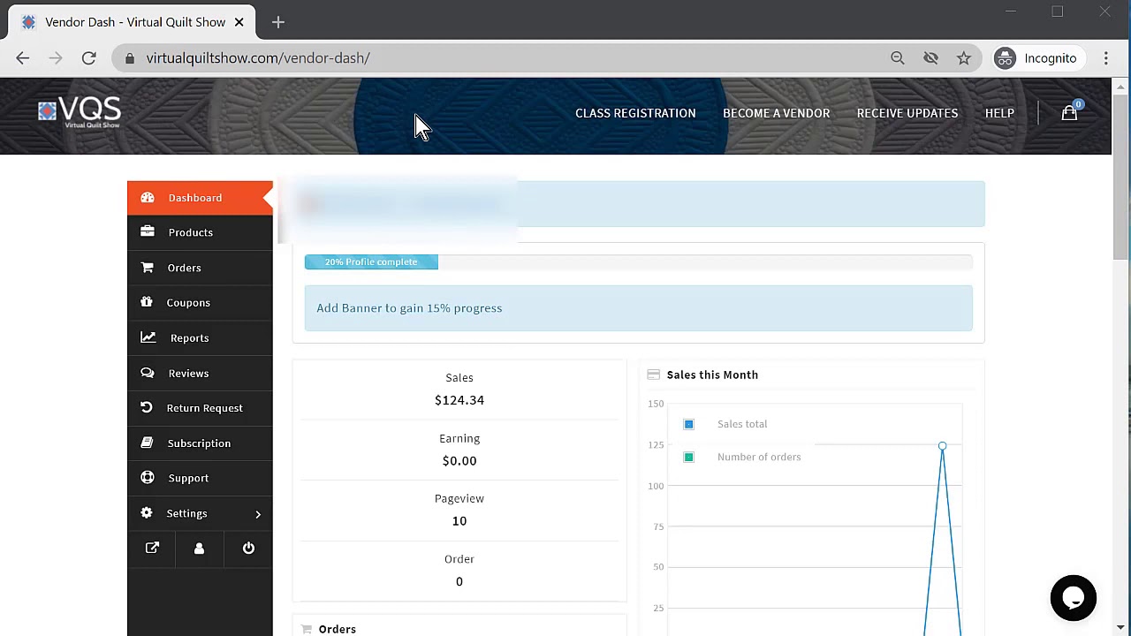The height and width of the screenshot is (636, 1131).
Task: Select the Vendor Dash browser tab
Action: point(133,22)
